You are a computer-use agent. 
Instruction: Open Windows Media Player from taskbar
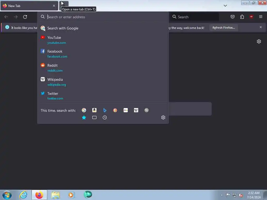click(x=71, y=195)
